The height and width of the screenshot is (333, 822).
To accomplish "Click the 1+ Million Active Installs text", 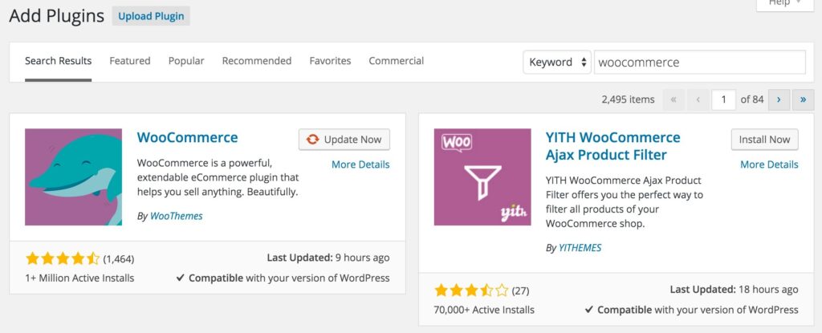I will pyautogui.click(x=79, y=278).
